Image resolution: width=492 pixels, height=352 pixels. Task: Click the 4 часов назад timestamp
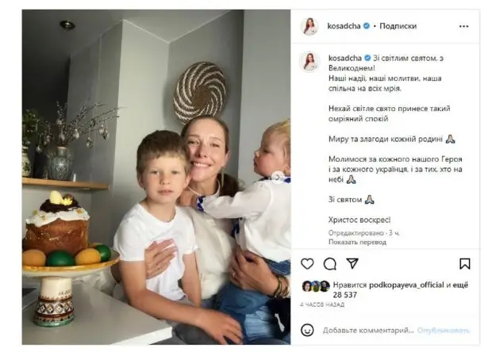coord(322,304)
